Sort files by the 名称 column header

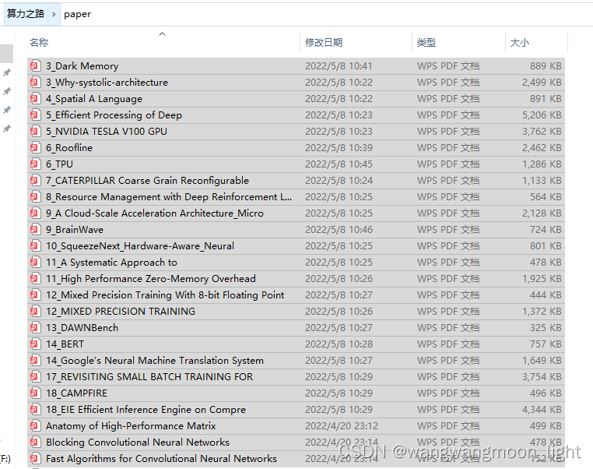click(39, 42)
